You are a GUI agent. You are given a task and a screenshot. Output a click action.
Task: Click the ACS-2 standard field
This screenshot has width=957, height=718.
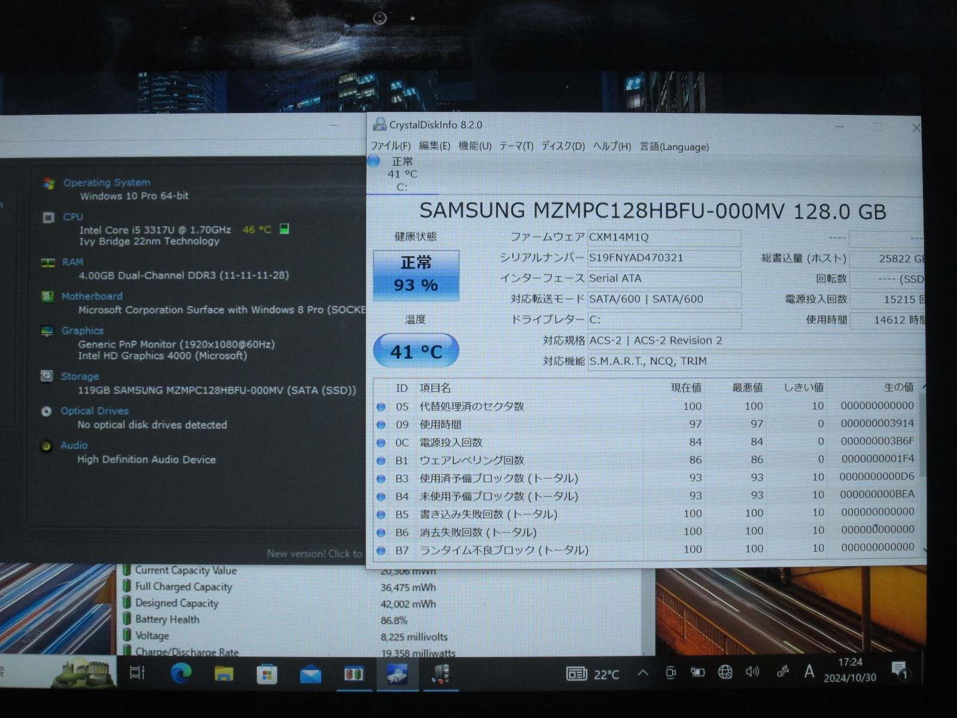pos(757,340)
